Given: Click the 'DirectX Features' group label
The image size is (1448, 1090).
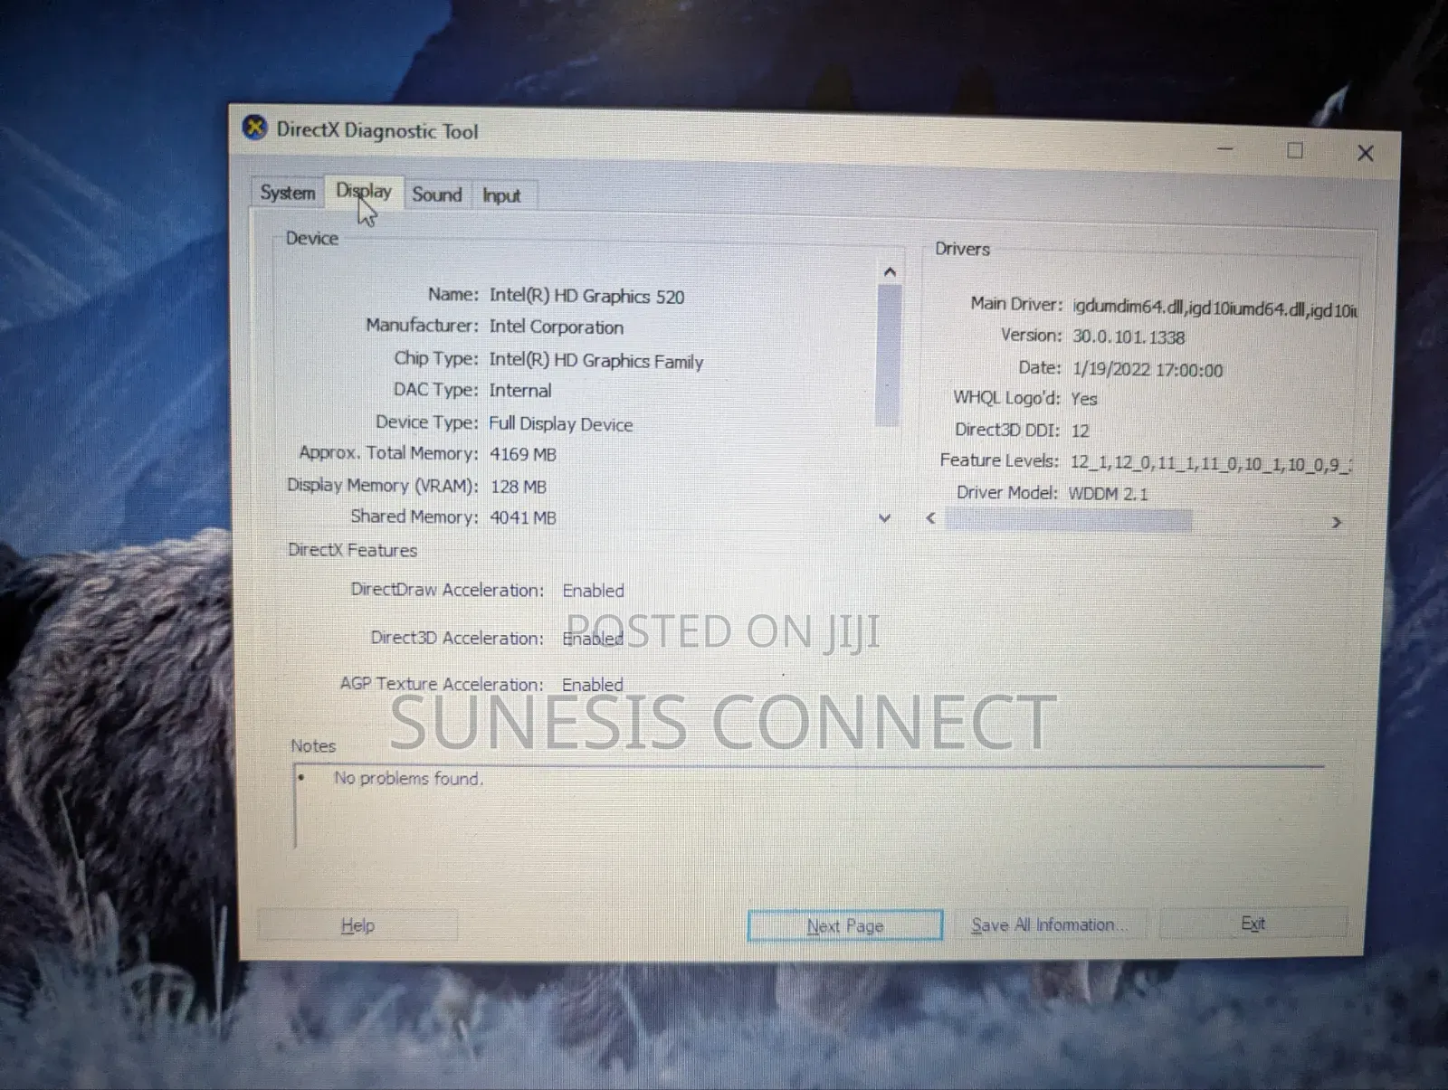Looking at the screenshot, I should coord(352,550).
